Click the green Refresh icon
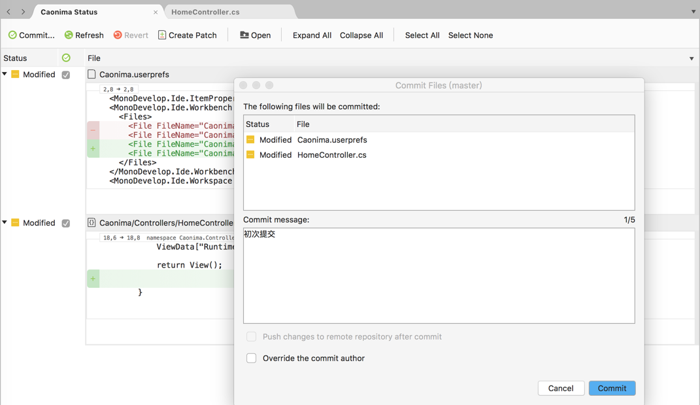This screenshot has height=405, width=700. 69,35
